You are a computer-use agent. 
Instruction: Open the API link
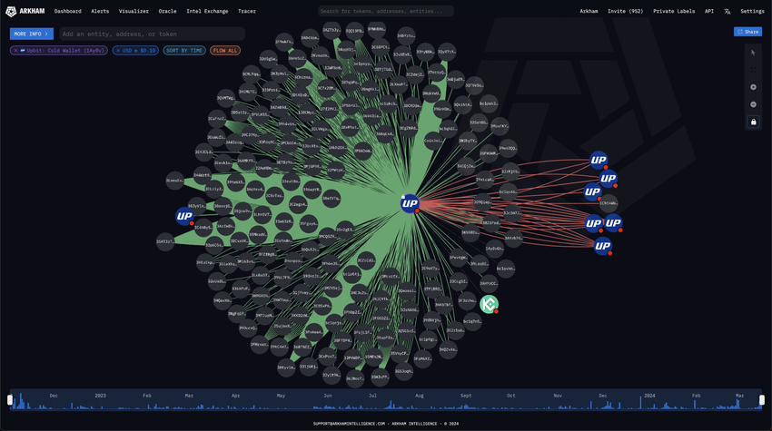coord(709,11)
